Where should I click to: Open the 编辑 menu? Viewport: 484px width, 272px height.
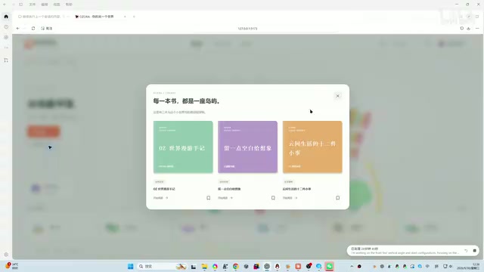pyautogui.click(x=45, y=5)
